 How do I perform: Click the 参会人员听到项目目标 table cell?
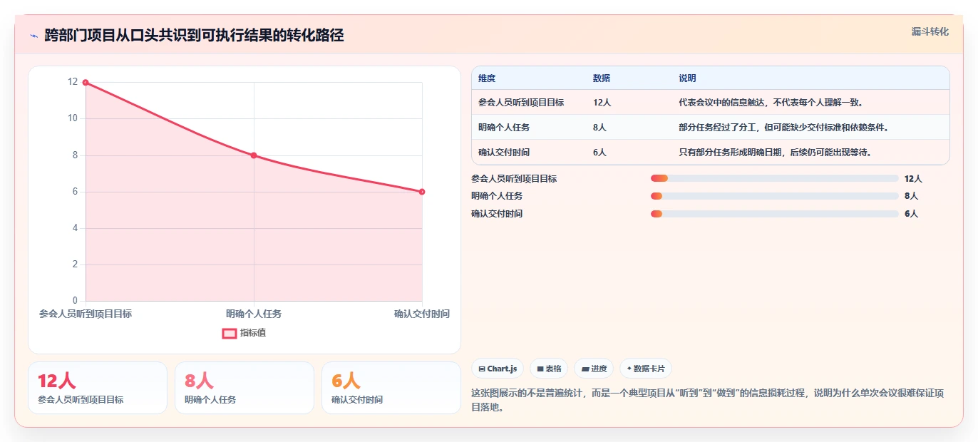521,103
